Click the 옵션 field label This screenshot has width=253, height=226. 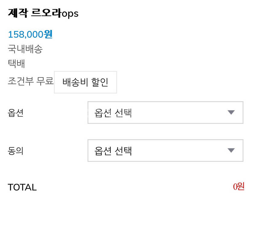16,113
